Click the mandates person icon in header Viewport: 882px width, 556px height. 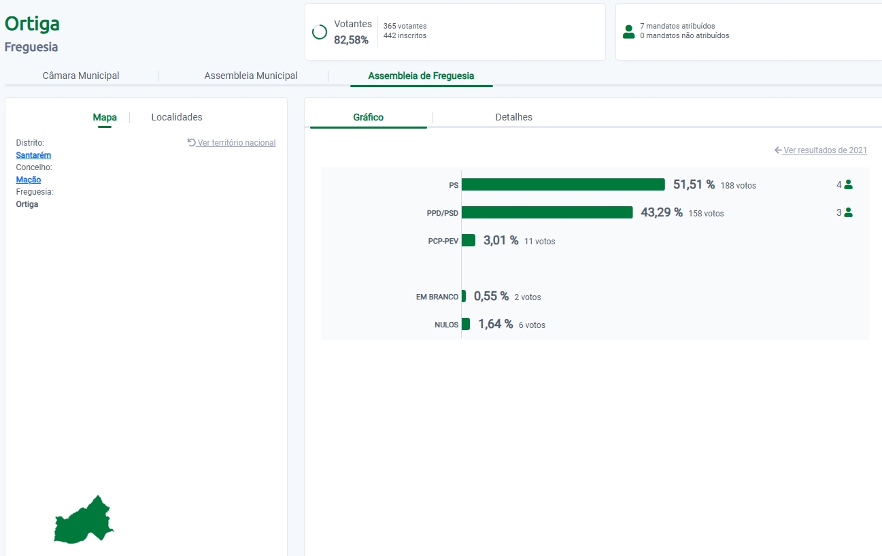(x=628, y=31)
